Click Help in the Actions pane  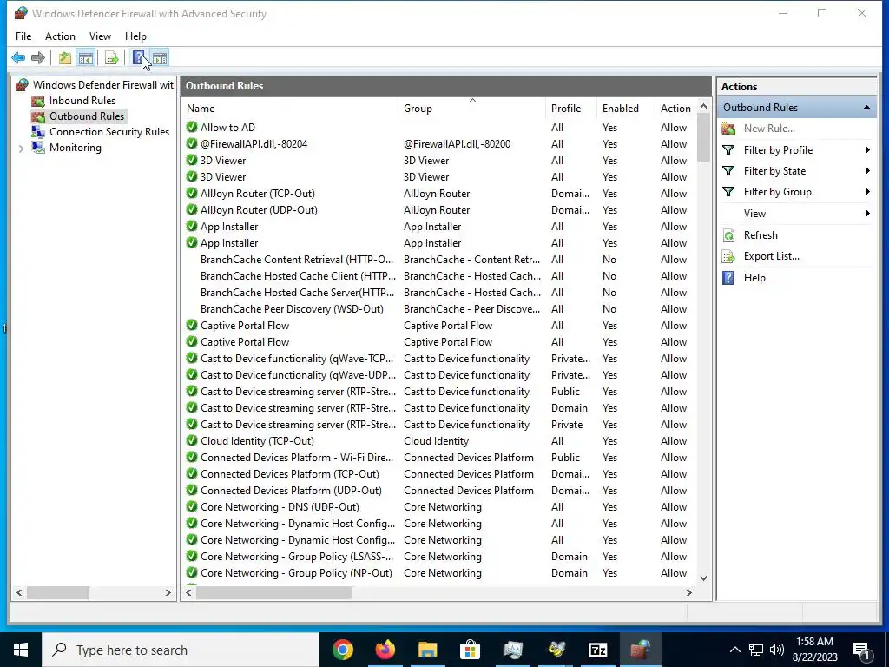click(754, 277)
